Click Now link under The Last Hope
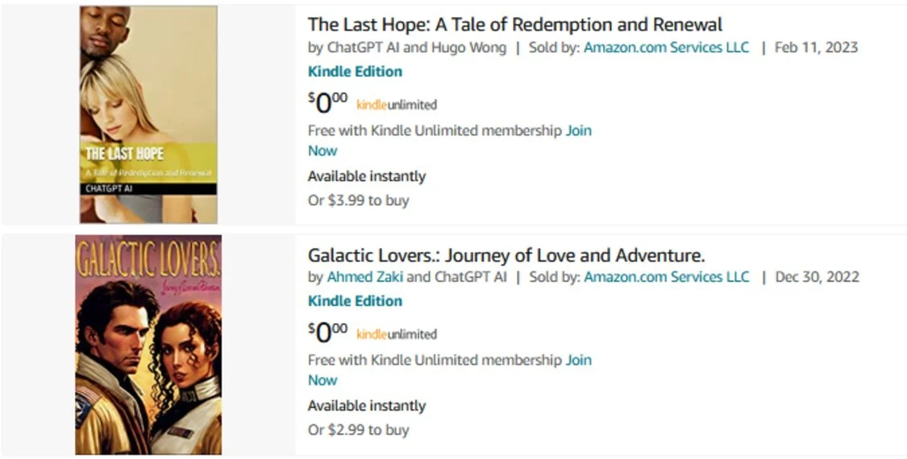This screenshot has height=459, width=907. (322, 151)
